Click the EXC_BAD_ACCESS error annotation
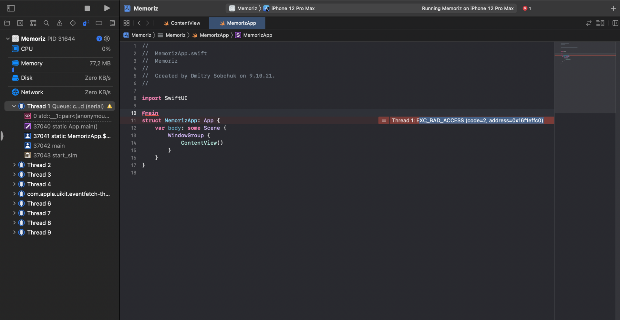 [467, 120]
